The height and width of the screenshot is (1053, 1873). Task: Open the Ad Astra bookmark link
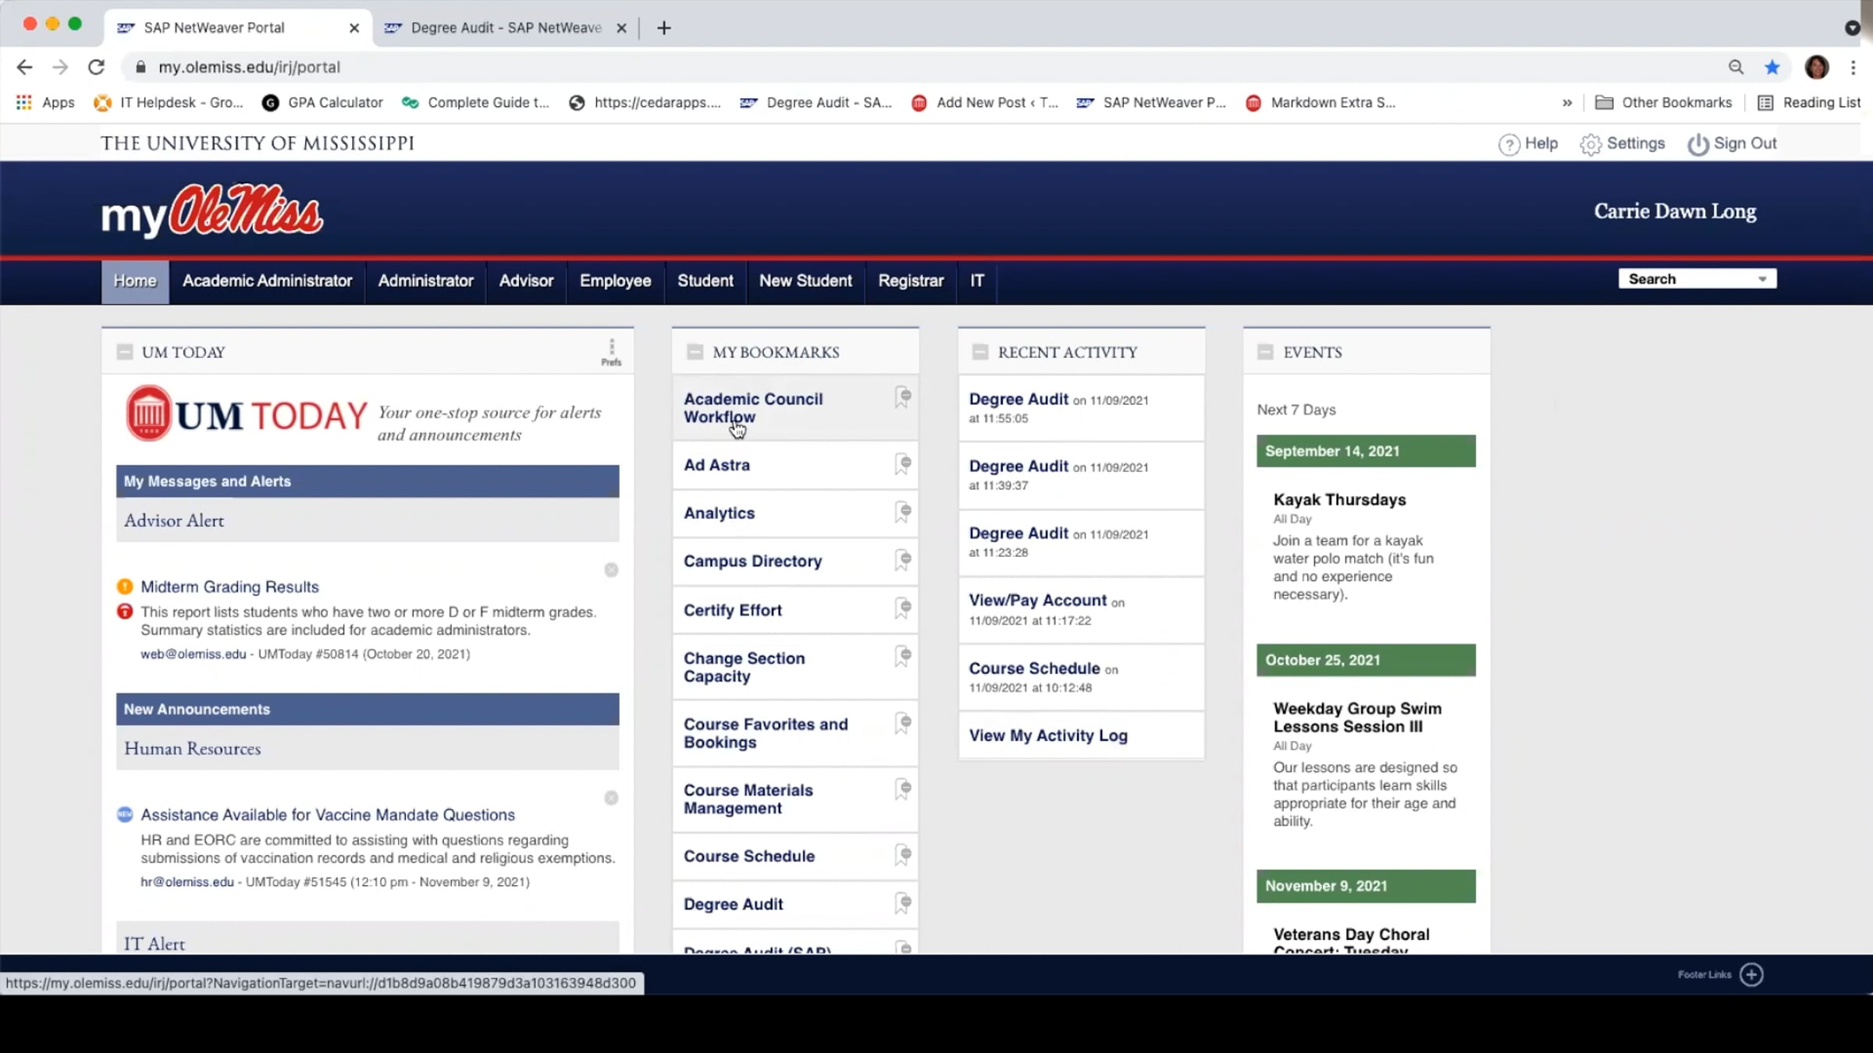pyautogui.click(x=716, y=465)
